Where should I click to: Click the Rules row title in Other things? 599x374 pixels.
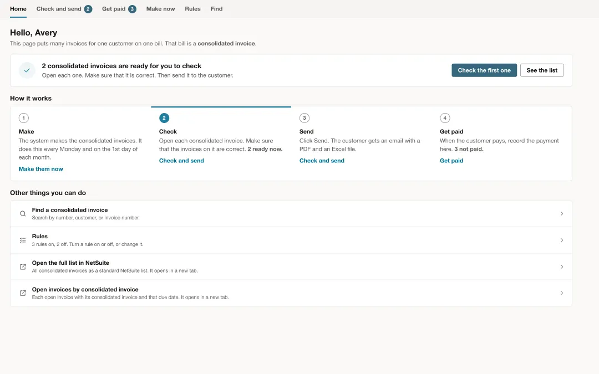[40, 236]
